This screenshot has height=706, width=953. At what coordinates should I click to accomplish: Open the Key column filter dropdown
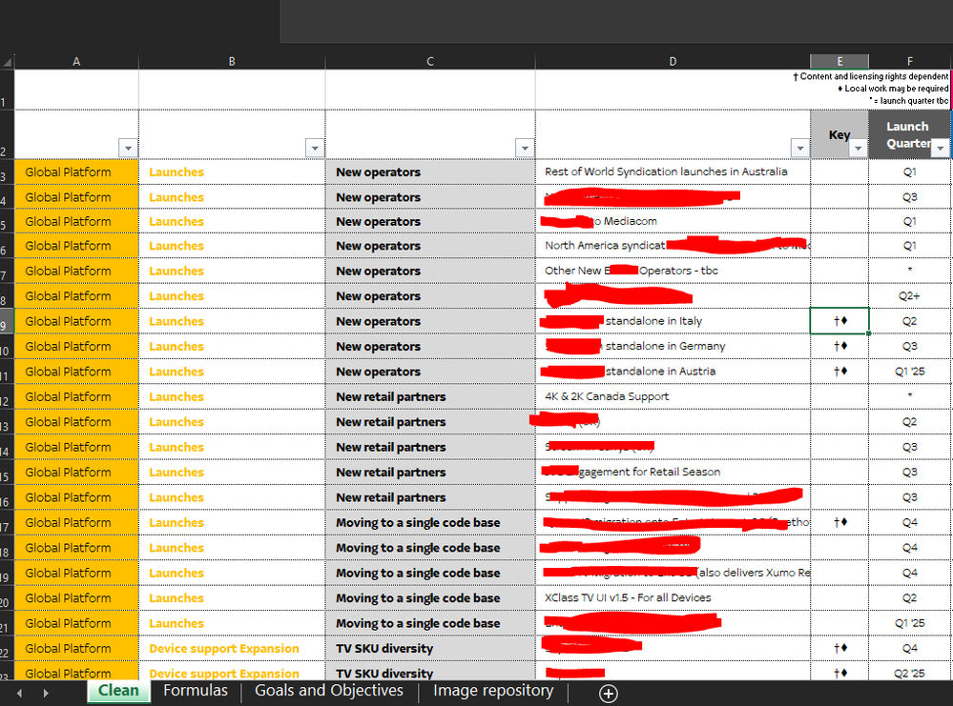point(858,148)
